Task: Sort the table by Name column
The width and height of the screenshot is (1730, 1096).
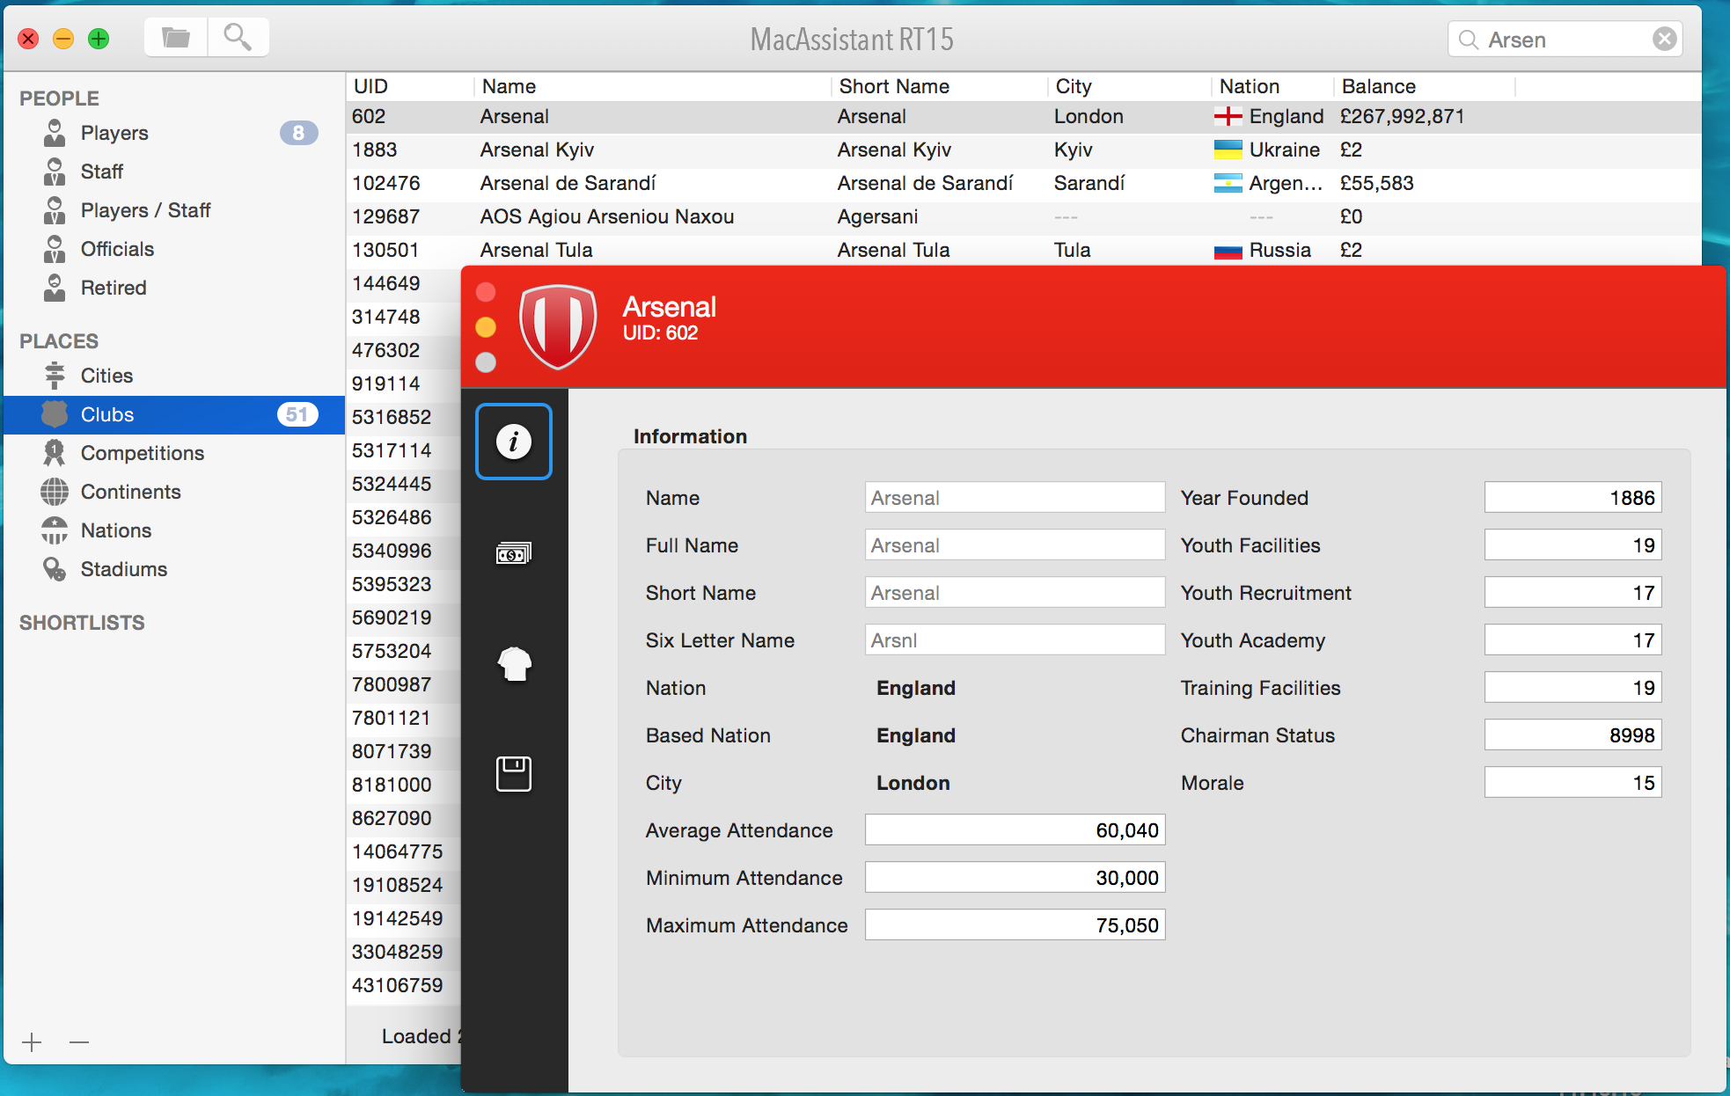Action: click(653, 86)
